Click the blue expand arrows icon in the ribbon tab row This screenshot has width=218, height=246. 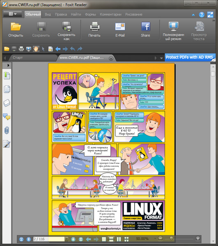point(210,15)
